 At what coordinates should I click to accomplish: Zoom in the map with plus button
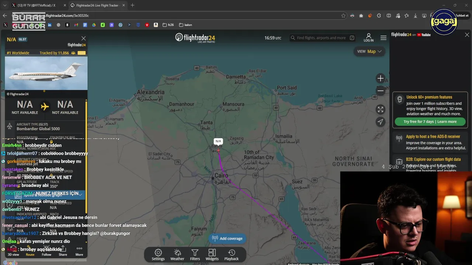tap(380, 78)
